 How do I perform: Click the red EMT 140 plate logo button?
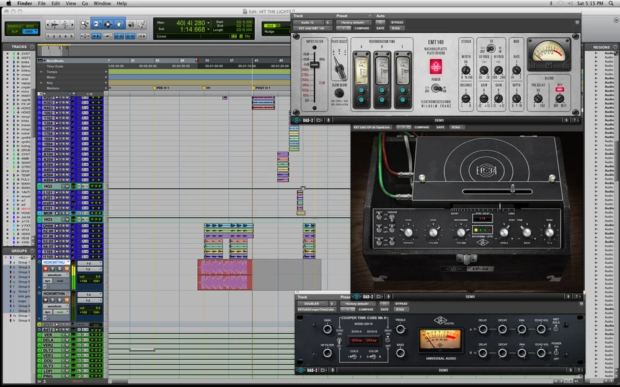(436, 66)
